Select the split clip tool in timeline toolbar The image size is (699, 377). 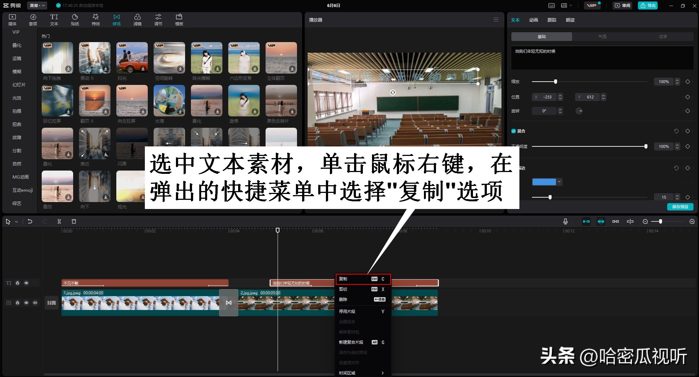tap(60, 221)
